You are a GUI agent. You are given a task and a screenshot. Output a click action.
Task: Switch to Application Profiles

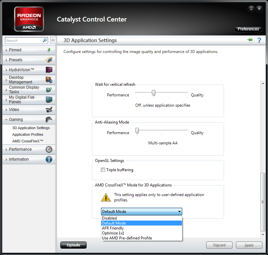[28, 134]
